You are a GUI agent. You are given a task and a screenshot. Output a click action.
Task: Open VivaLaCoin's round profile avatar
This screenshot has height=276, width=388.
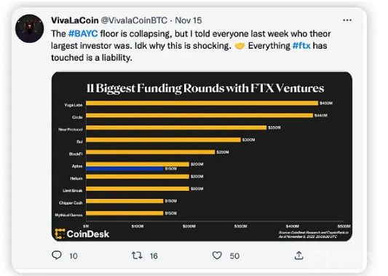pos(30,28)
